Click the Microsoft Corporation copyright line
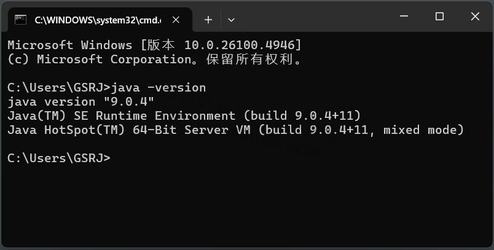 [x=154, y=60]
